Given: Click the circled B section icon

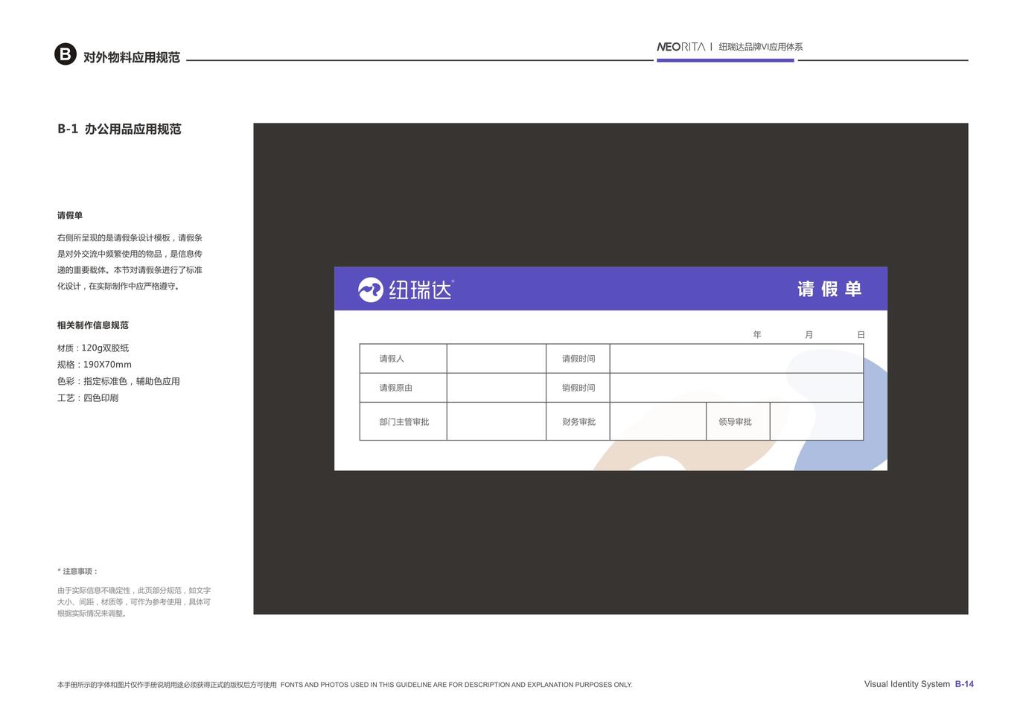Looking at the screenshot, I should coord(66,54).
